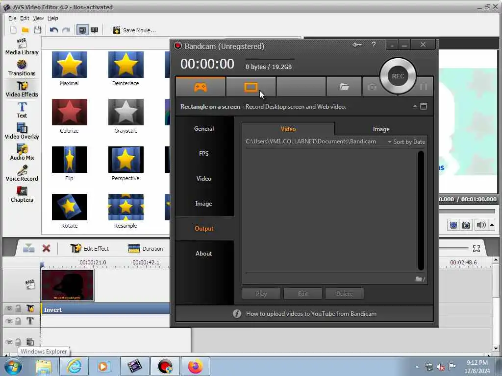Screen dimensions: 502x376
Task: Open Audio Mix in AVS sidebar
Action: tap(22, 152)
